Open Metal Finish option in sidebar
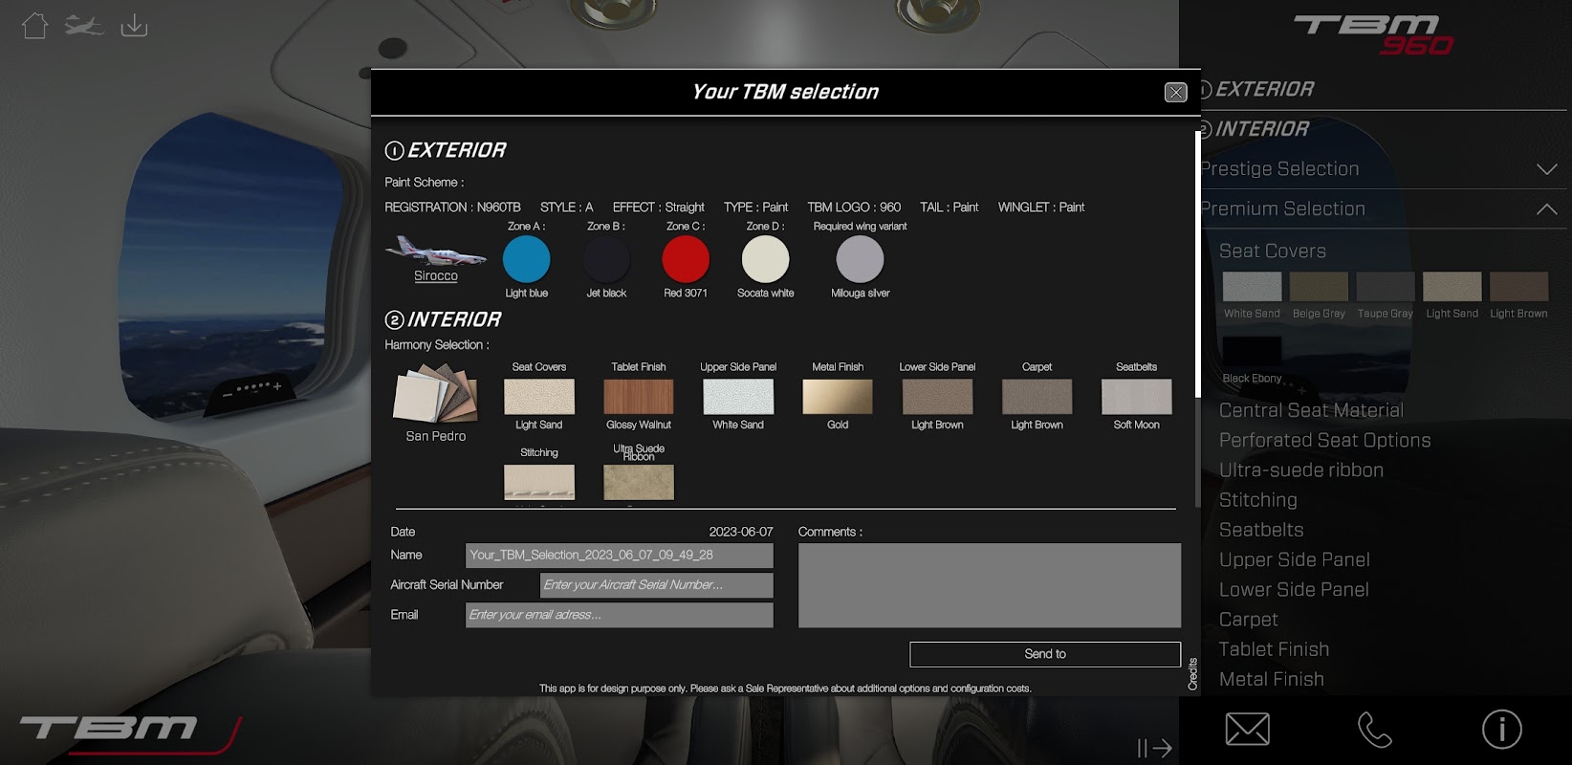Image resolution: width=1572 pixels, height=765 pixels. point(1272,679)
